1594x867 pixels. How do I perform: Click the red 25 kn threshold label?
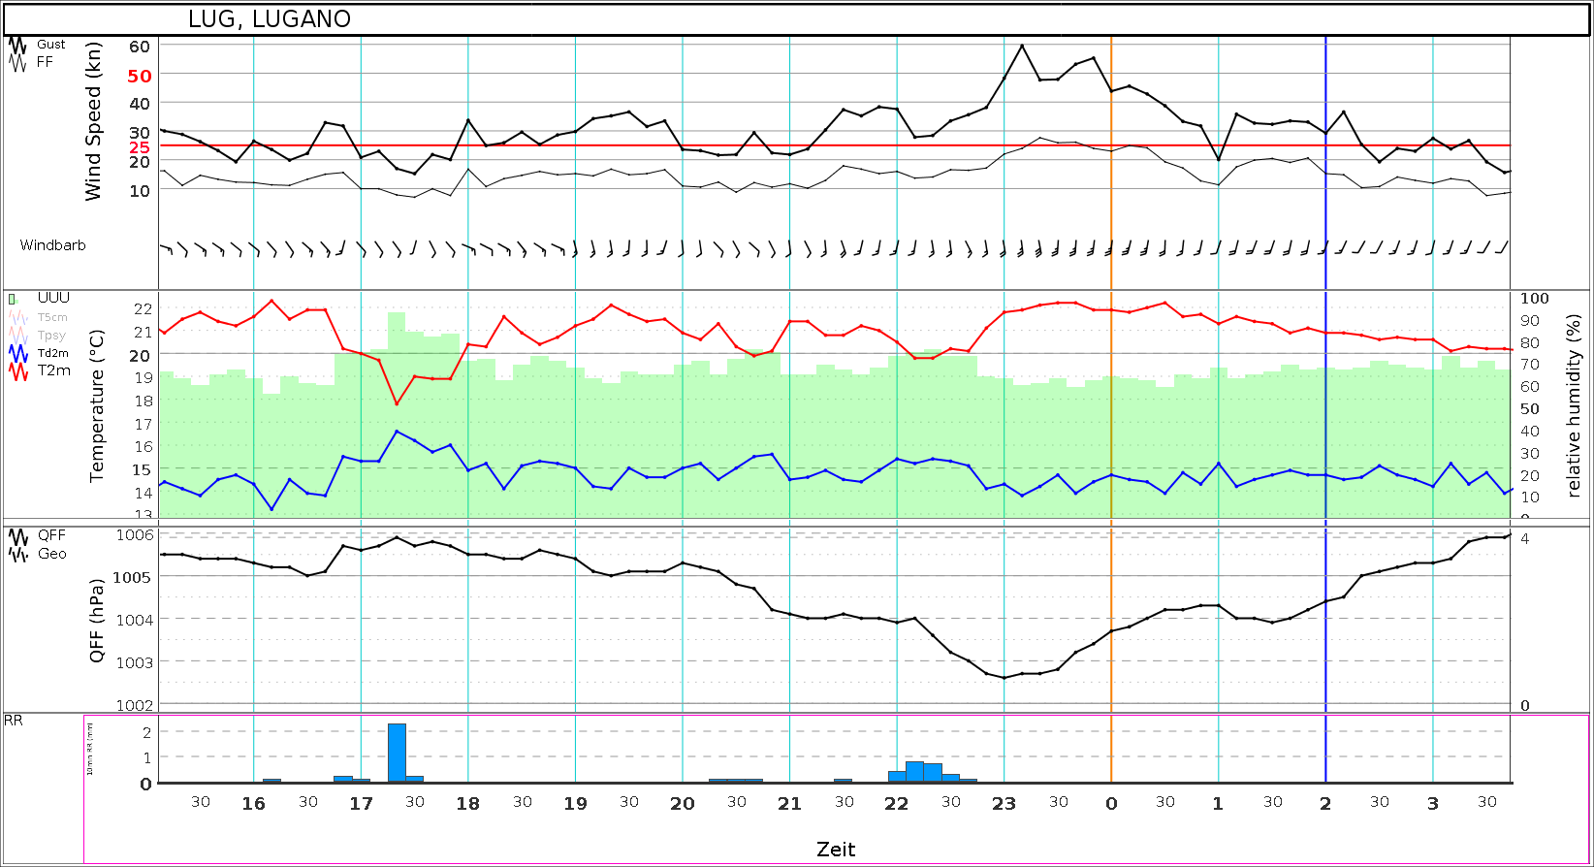pos(140,147)
